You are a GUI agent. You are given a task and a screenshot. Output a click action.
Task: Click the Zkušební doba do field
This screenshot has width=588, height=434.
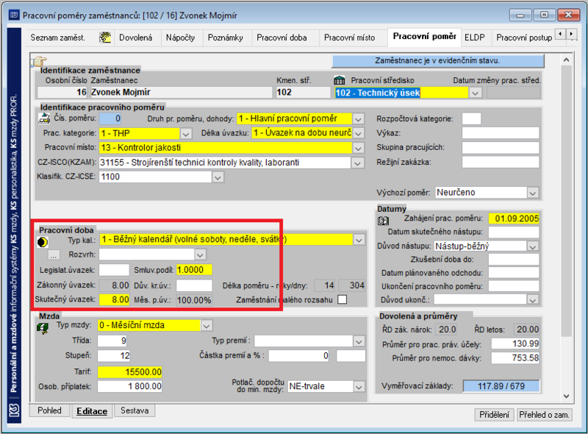(514, 260)
